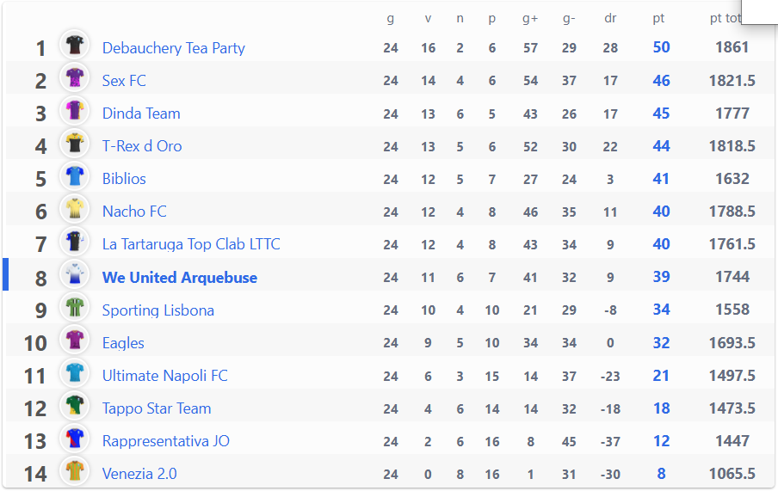Click T-Rex d Oro yellow-black jersey icon
This screenshot has height=491, width=778.
point(74,144)
